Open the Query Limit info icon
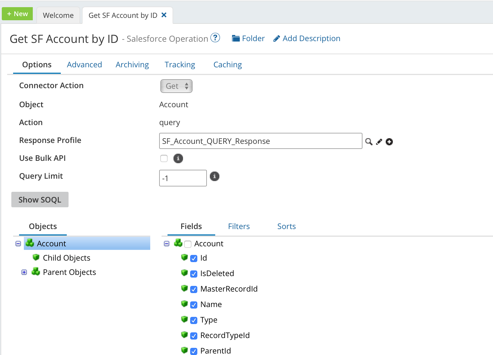493x355 pixels. [214, 176]
